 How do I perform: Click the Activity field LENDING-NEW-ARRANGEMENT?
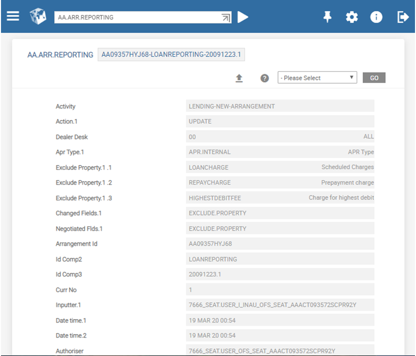point(279,106)
